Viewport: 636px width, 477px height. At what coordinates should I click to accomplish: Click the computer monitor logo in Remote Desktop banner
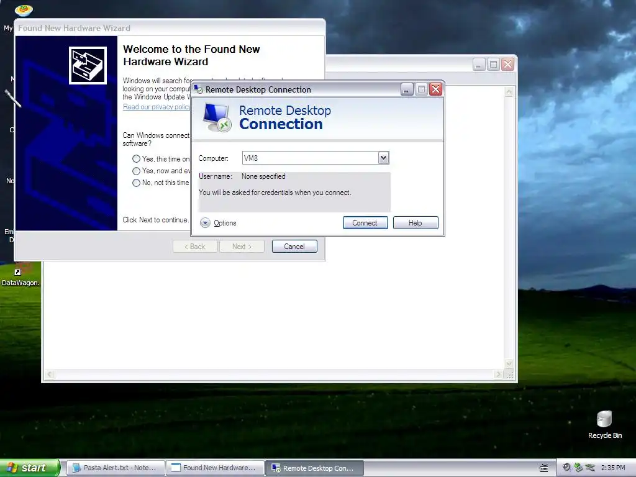tap(217, 117)
